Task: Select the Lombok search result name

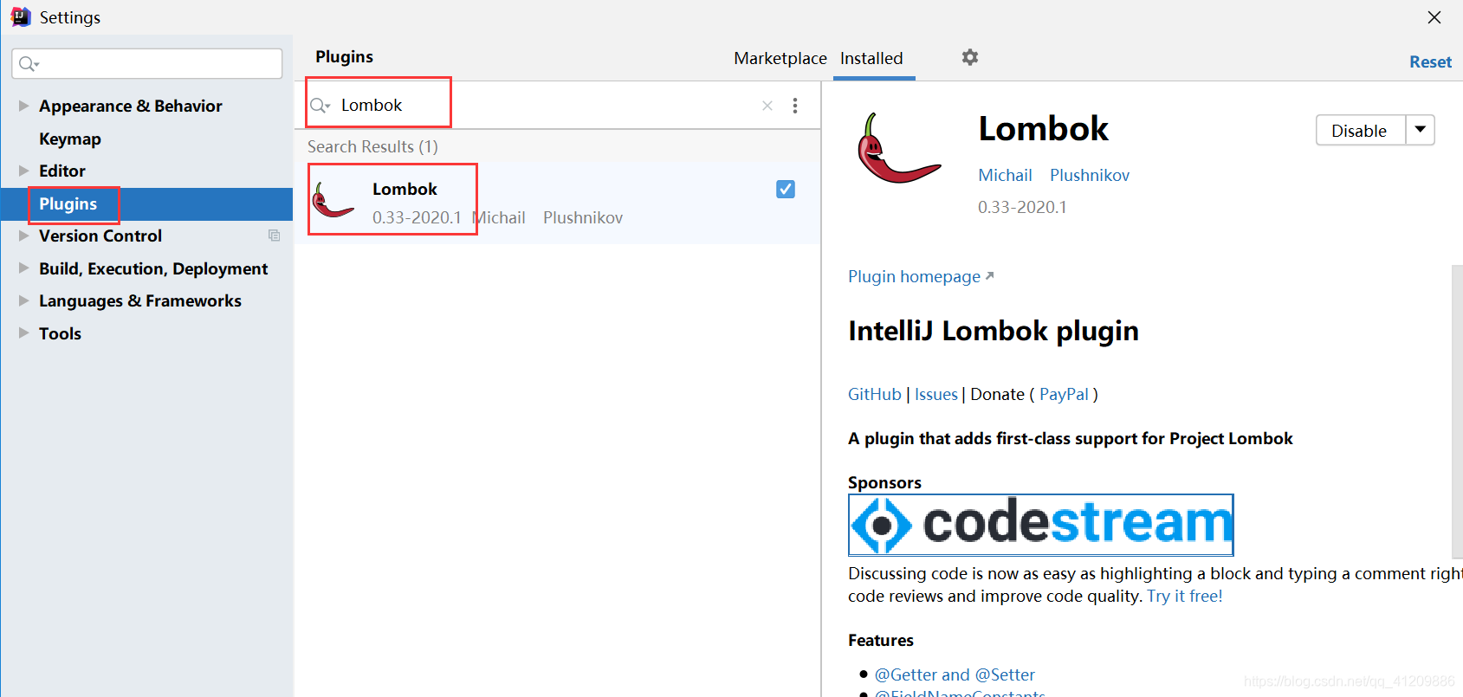Action: (x=405, y=189)
